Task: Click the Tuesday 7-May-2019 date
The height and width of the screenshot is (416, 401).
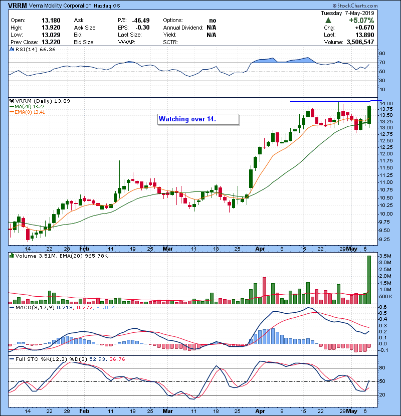Action: [347, 13]
